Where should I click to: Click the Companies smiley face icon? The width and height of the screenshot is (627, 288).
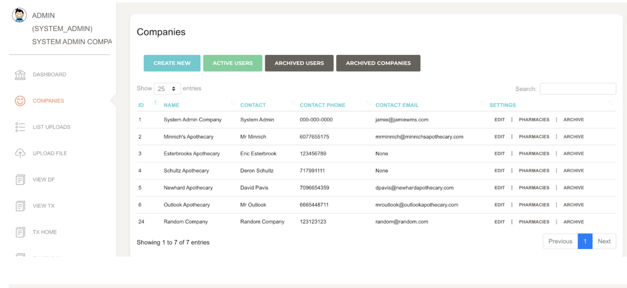tap(20, 101)
